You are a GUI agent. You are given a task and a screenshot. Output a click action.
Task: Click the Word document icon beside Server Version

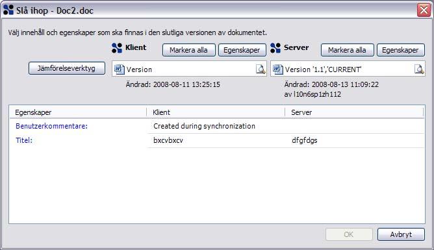coord(277,69)
